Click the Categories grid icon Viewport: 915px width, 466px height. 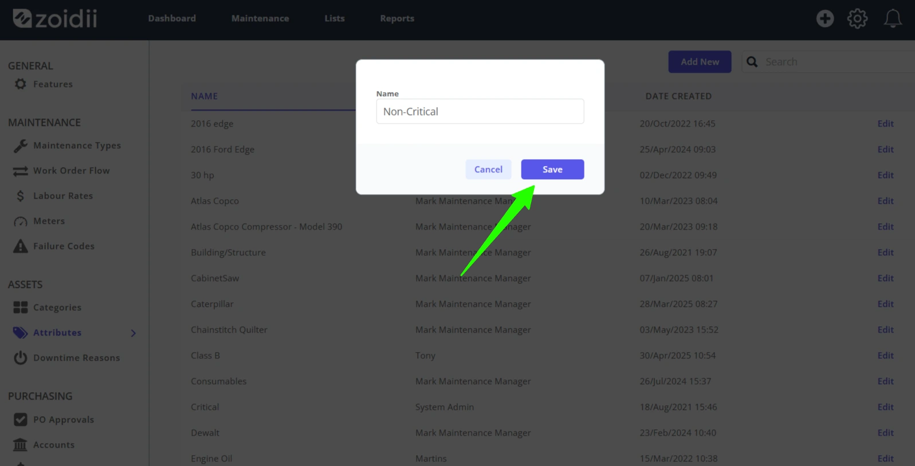pyautogui.click(x=21, y=308)
